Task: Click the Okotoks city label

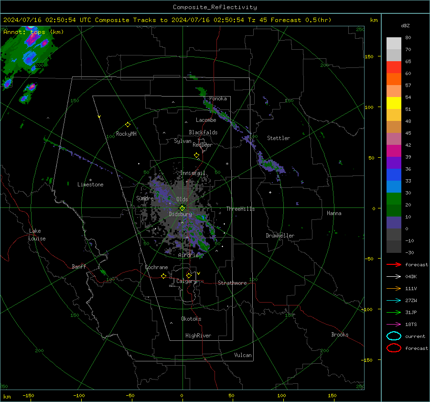Action: 191,319
